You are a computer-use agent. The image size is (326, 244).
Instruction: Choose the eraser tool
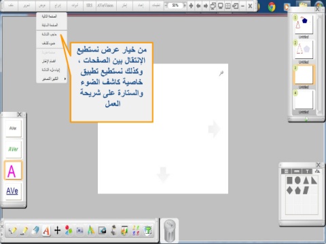[35, 230]
